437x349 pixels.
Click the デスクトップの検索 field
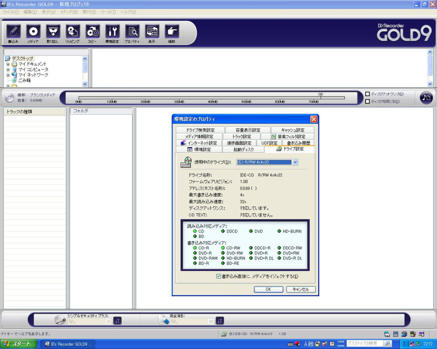coord(365,343)
